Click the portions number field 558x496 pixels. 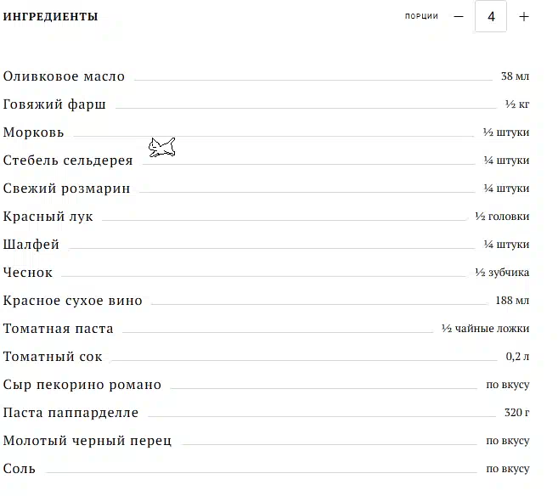click(491, 17)
